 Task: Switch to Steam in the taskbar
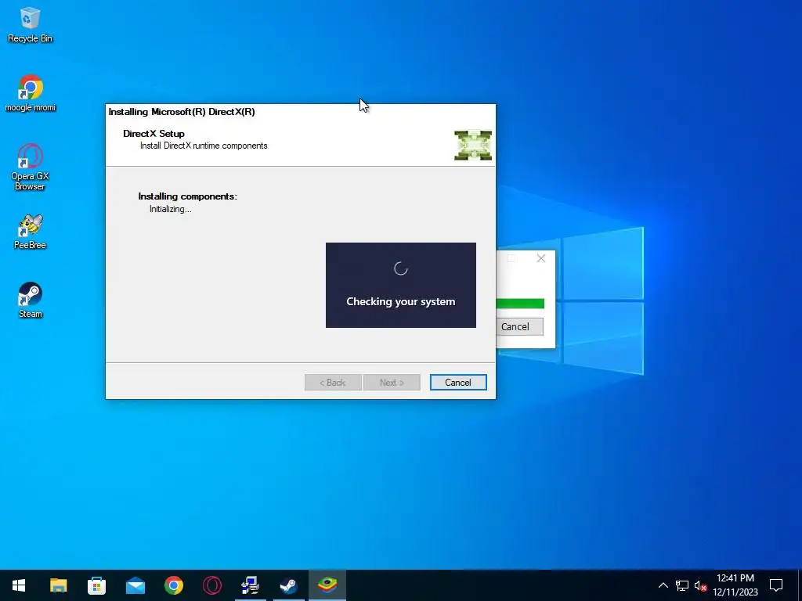288,585
